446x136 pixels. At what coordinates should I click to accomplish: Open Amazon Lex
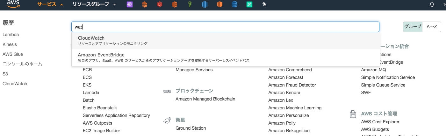(281, 100)
